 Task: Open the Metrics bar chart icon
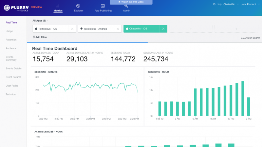(x=58, y=6)
